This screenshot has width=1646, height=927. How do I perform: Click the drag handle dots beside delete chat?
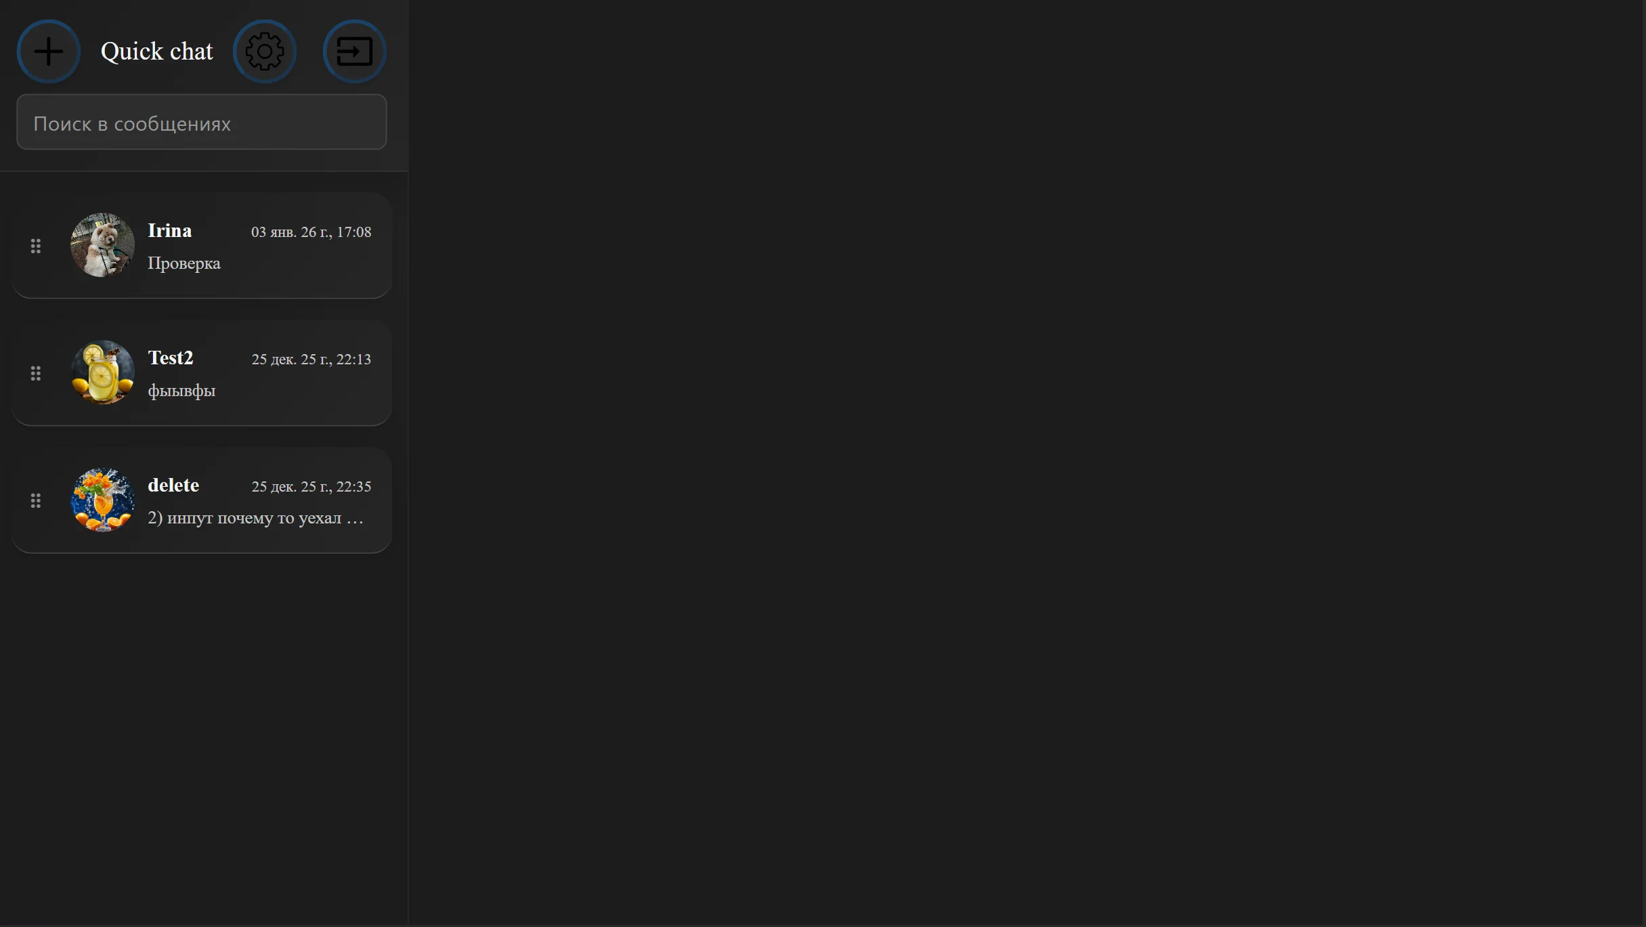click(x=36, y=500)
